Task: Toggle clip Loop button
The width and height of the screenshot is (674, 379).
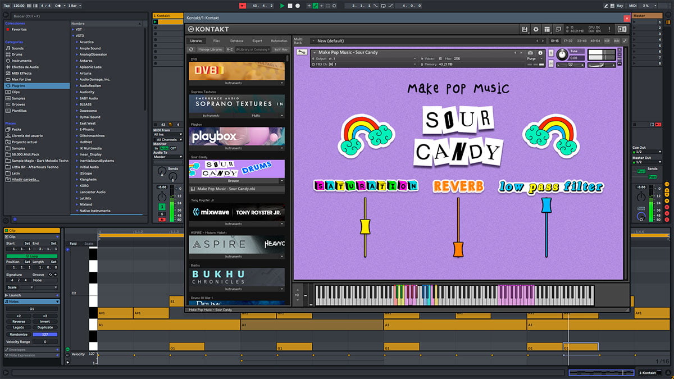Action: point(31,256)
